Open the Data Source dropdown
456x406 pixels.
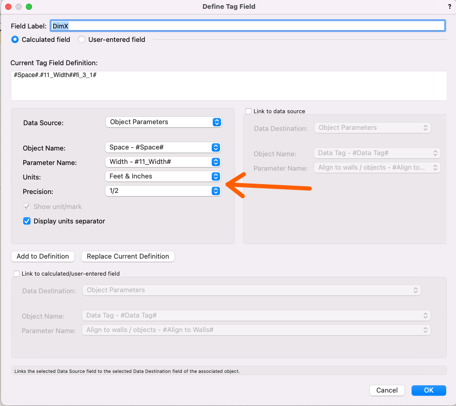163,122
